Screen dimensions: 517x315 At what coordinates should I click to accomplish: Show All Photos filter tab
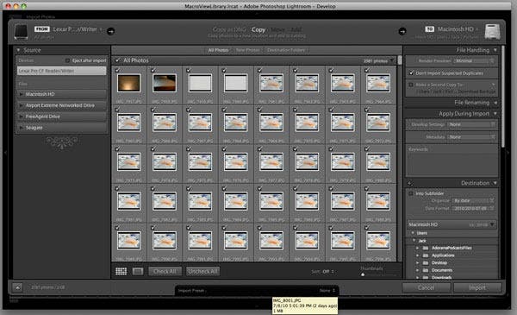click(218, 50)
